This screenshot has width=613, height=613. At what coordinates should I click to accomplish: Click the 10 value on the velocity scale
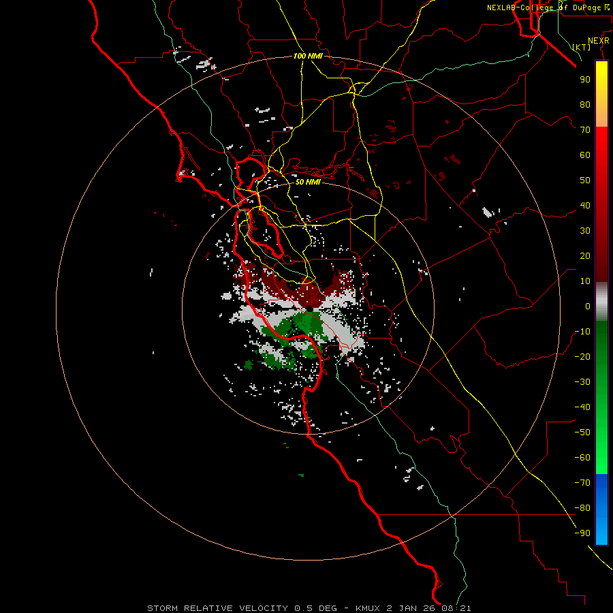coord(585,281)
